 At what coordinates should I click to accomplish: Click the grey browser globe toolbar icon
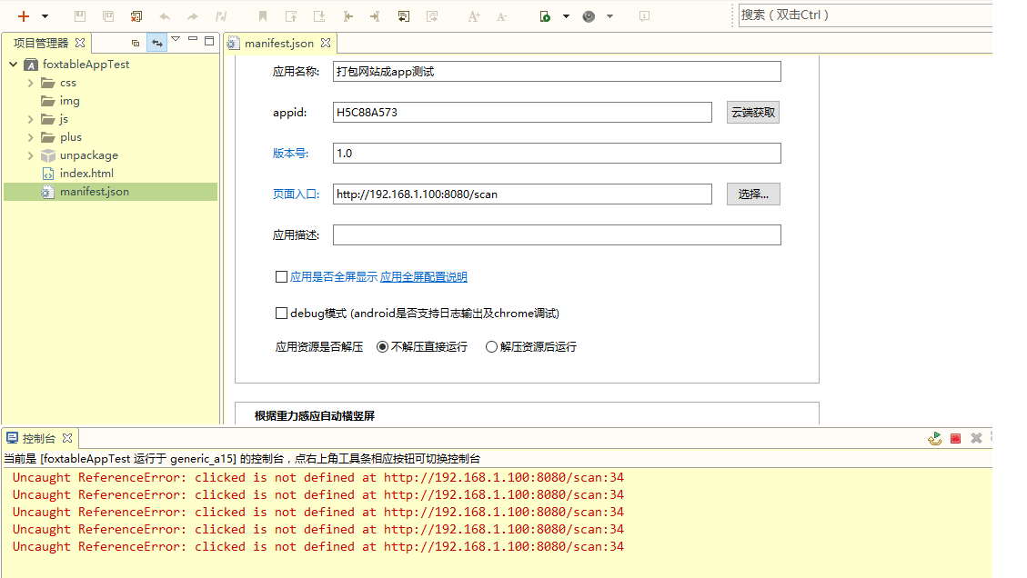pyautogui.click(x=589, y=16)
